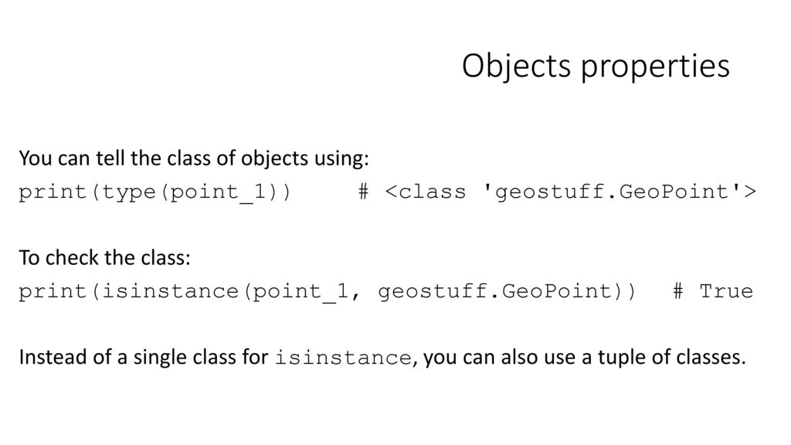The width and height of the screenshot is (791, 445).
Task: Click the To check the class heading
Action: click(104, 258)
